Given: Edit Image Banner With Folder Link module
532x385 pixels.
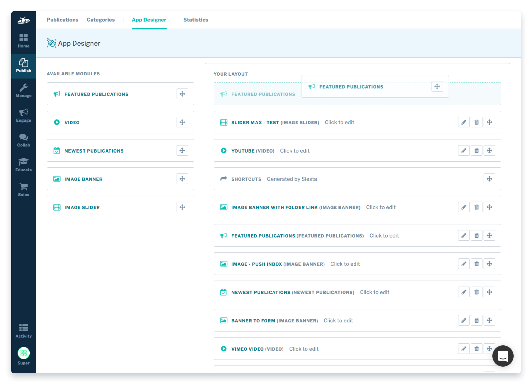Looking at the screenshot, I should 464,207.
